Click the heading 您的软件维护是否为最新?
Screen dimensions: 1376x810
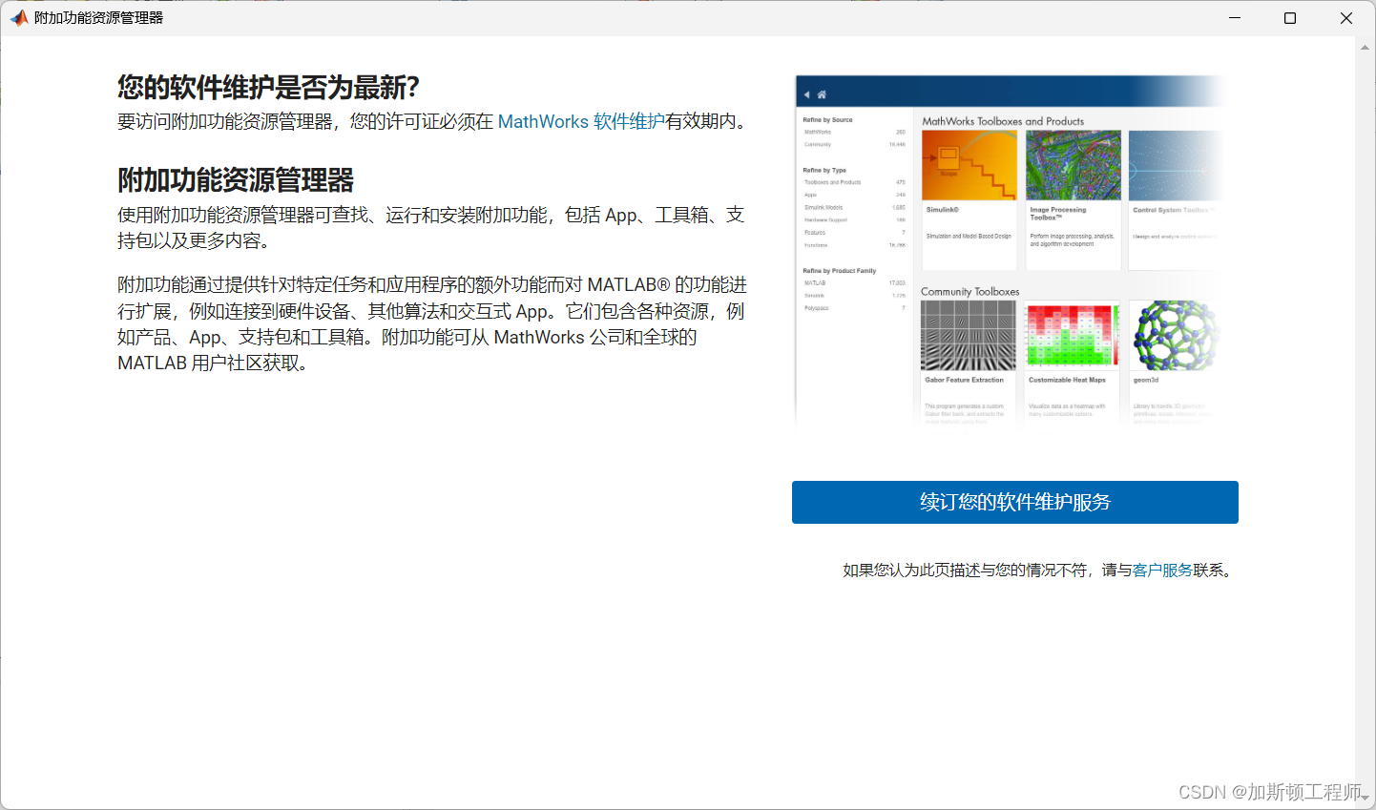pyautogui.click(x=268, y=88)
